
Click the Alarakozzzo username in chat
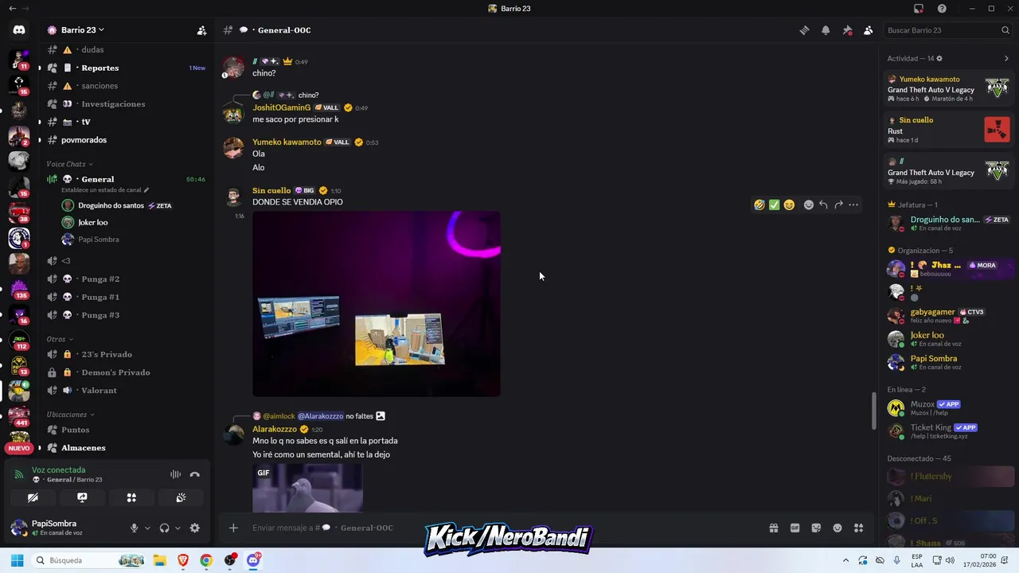tap(275, 429)
